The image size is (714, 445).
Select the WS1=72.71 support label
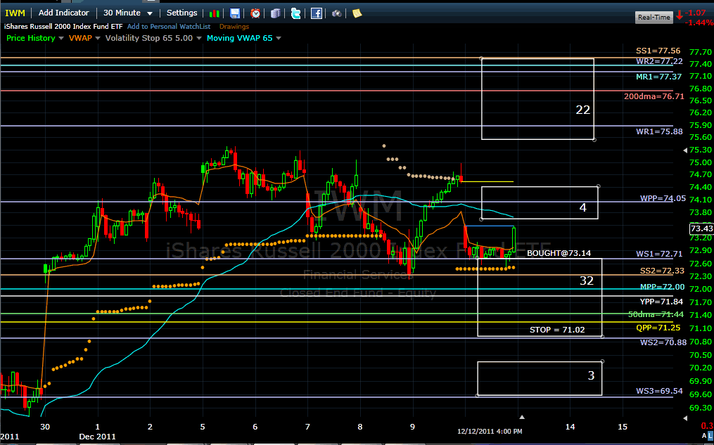coord(659,254)
